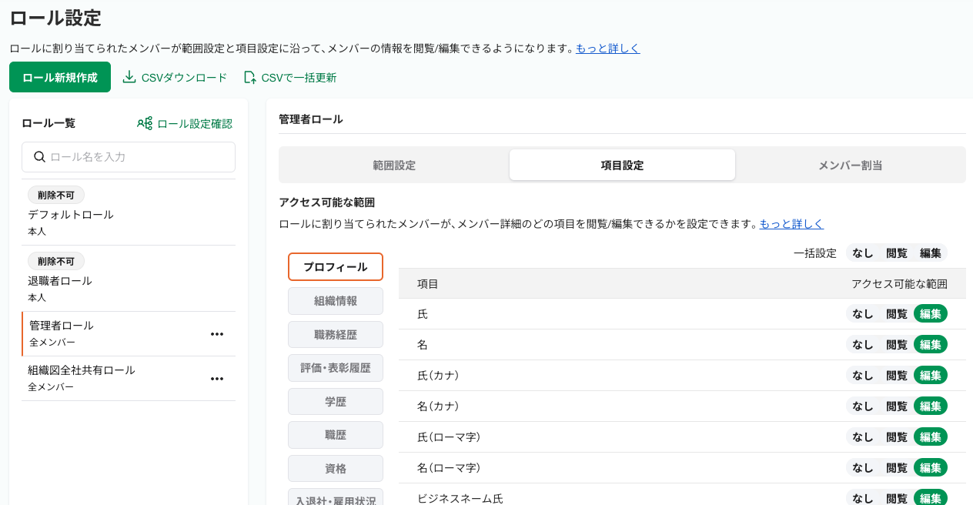Click the 項目 column header
This screenshot has height=505, width=973.
pos(428,284)
